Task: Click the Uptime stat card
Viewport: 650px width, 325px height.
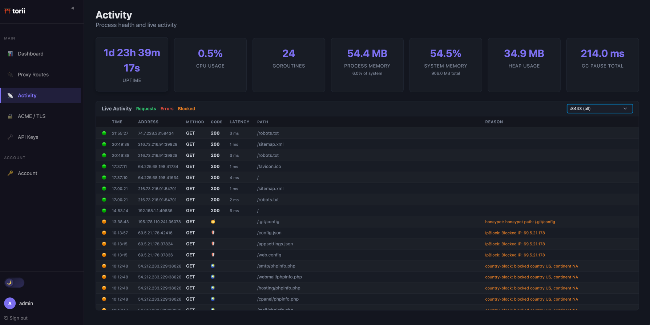Action: pyautogui.click(x=132, y=64)
